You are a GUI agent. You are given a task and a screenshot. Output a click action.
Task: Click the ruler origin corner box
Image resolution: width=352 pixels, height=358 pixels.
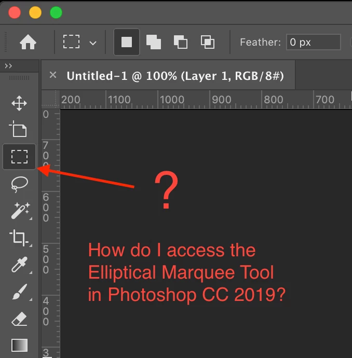[x=51, y=100]
